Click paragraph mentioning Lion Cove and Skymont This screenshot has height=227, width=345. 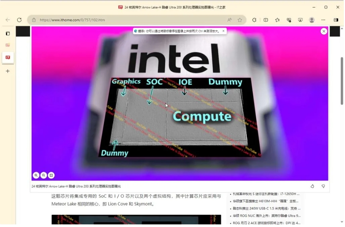coord(137,201)
